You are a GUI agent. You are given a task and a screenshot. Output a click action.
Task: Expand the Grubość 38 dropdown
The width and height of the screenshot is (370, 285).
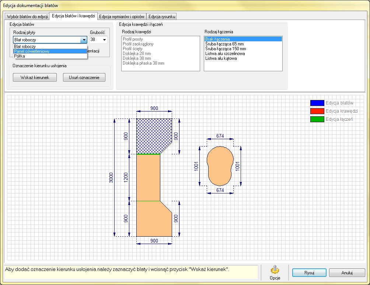[x=104, y=40]
